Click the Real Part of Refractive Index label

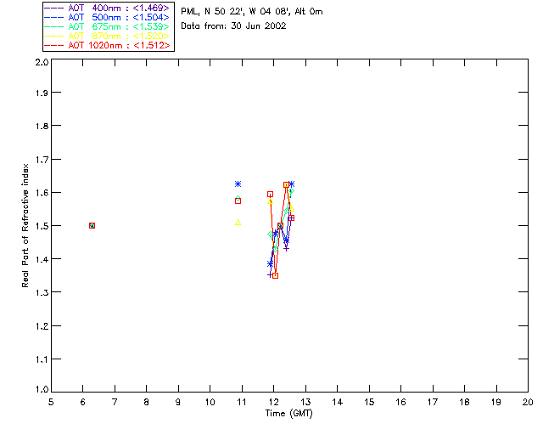coord(25,225)
